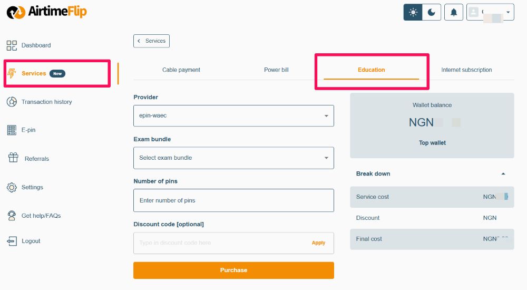Open the notifications bell

click(x=454, y=12)
